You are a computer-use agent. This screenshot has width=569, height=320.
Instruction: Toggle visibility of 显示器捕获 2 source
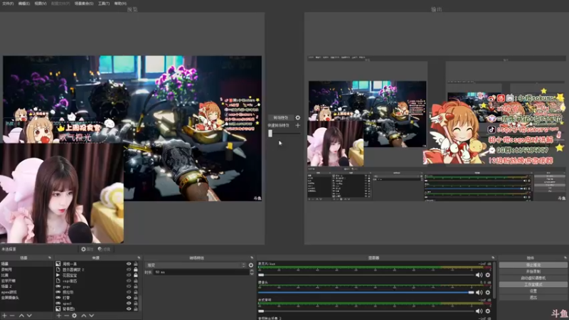click(129, 270)
